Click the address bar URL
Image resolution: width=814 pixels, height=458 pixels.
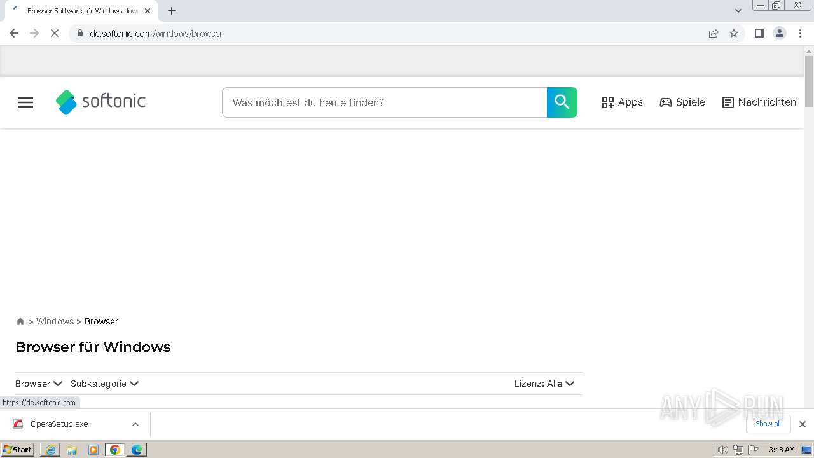[x=156, y=33]
